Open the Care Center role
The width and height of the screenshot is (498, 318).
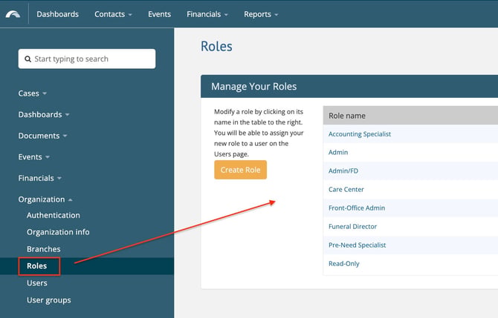[x=346, y=190]
